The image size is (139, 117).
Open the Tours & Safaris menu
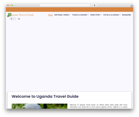(80, 15)
